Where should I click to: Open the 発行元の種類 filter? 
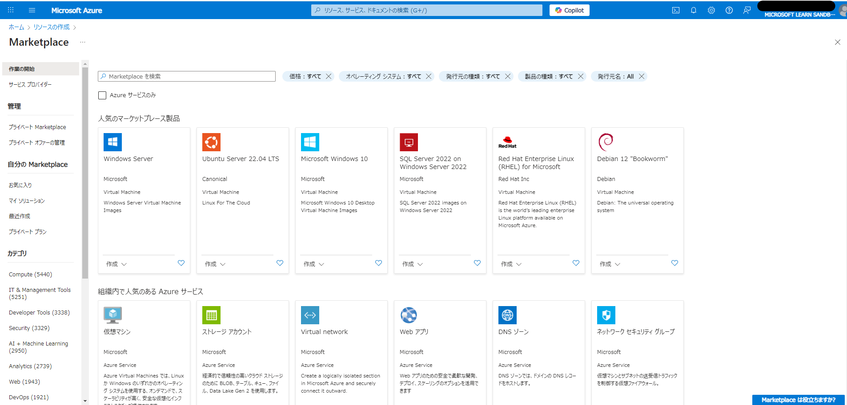(x=473, y=76)
